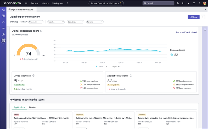Expand the Monthly period dropdown
Screen dimensions: 208x129
24,22
